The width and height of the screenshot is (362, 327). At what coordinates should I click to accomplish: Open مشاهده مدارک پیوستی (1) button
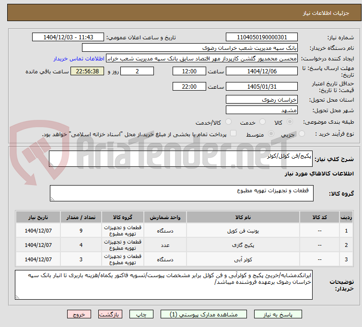coord(204,315)
